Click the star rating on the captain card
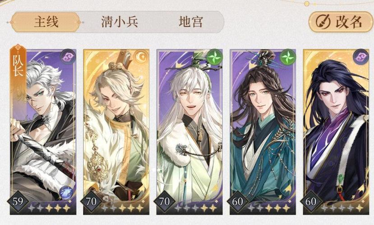Viewport: 374px width, 225px height. [49, 208]
